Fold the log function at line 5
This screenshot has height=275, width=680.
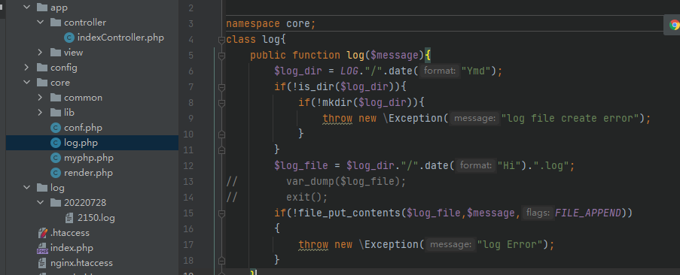[221, 56]
